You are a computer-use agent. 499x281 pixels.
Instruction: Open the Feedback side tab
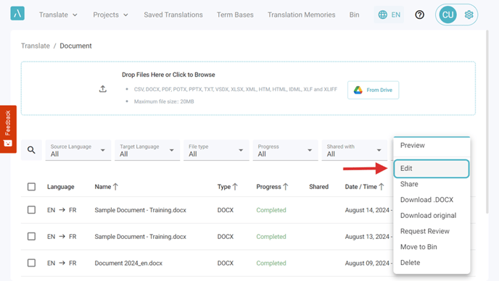[x=8, y=129]
